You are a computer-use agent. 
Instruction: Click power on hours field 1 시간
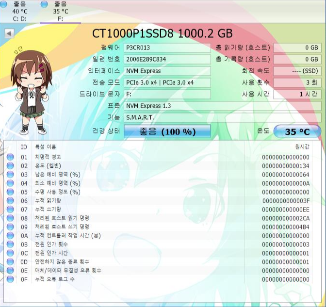click(x=297, y=94)
